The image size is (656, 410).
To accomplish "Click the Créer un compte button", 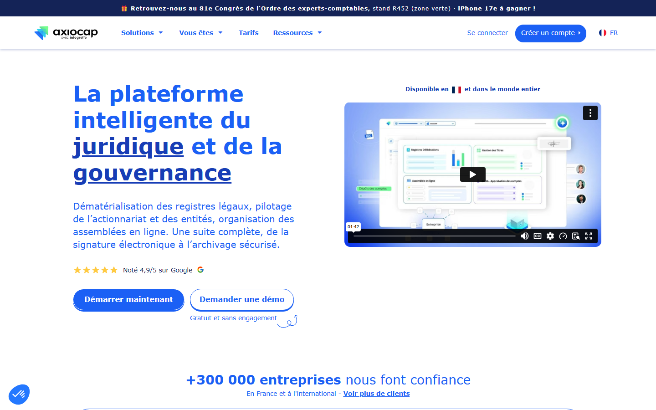I will coord(550,33).
